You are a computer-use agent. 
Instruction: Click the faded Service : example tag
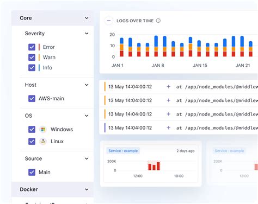229,151
